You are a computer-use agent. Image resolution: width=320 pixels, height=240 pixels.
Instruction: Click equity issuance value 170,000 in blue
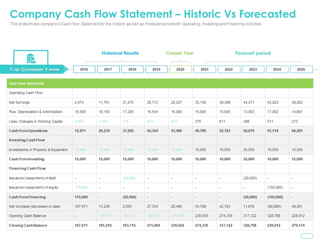(81, 188)
